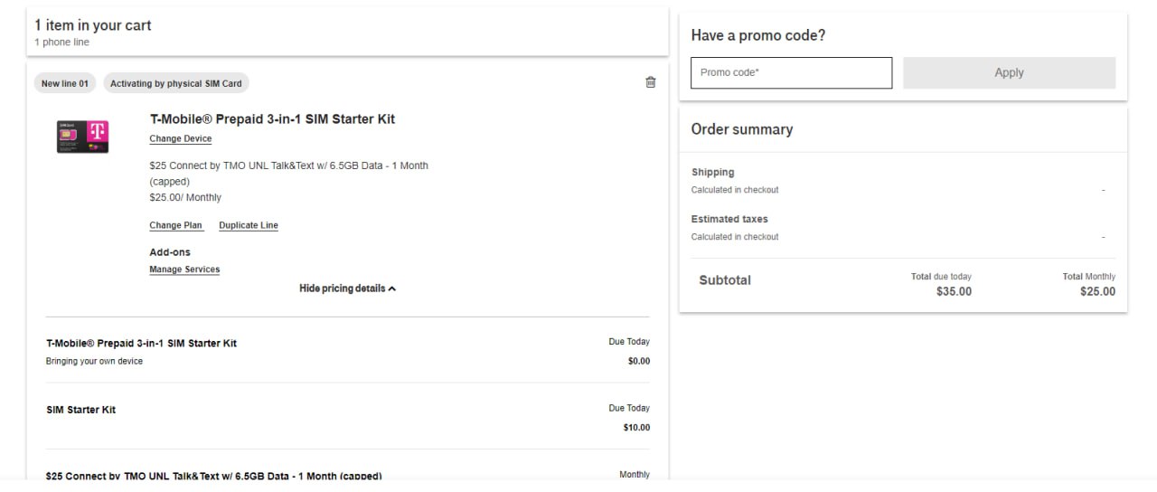Click the T-Mobile Prepaid 3-in-1 SIM Starter Kit title

pyautogui.click(x=272, y=119)
